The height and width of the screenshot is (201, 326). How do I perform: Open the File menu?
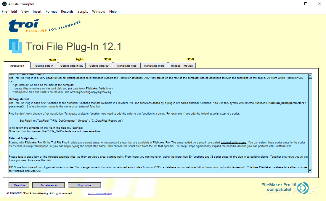4,12
